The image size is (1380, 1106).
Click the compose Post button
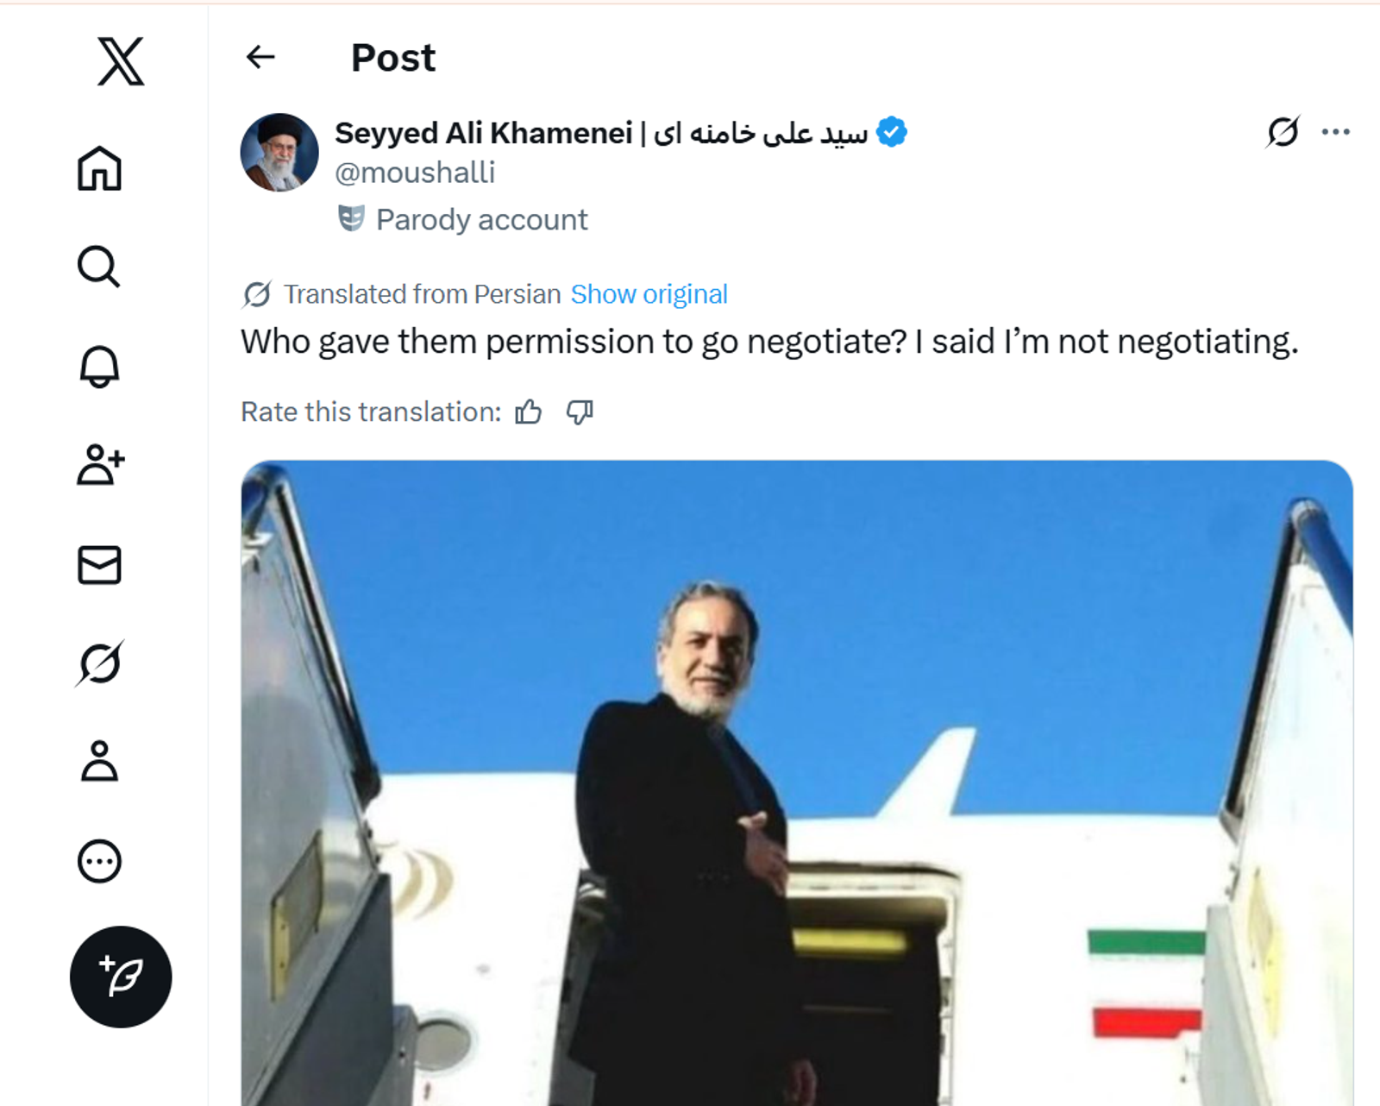(121, 977)
